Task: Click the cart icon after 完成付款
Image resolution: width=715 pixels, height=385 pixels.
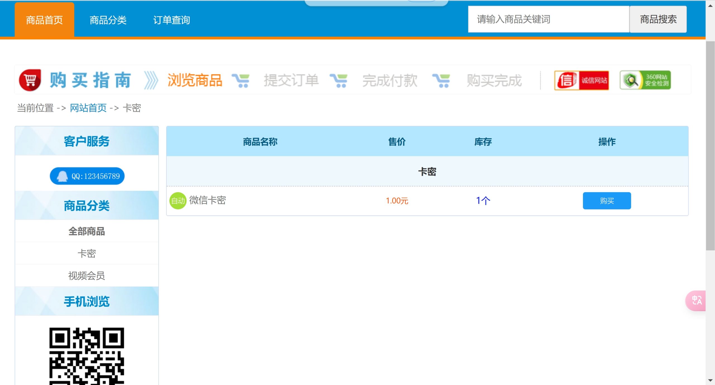Action: click(x=441, y=81)
